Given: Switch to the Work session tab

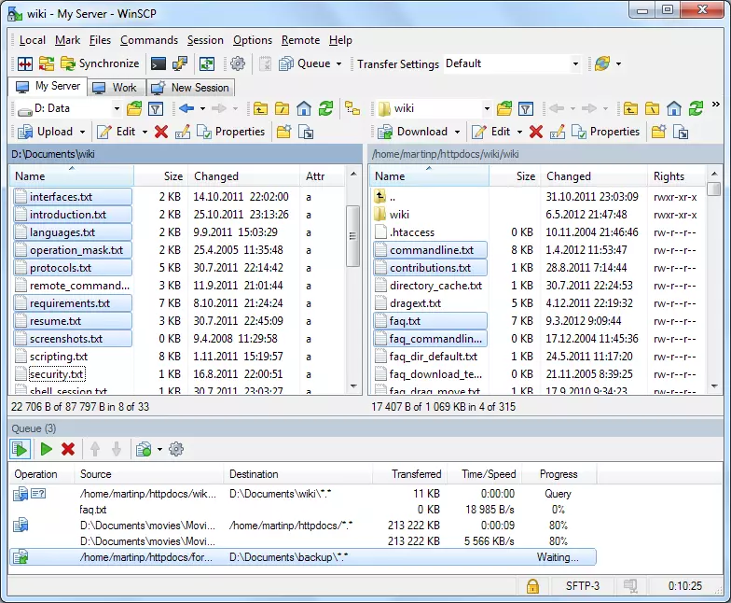Looking at the screenshot, I should click(116, 87).
